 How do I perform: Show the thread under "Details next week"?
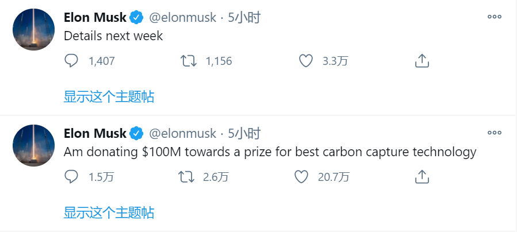109,96
